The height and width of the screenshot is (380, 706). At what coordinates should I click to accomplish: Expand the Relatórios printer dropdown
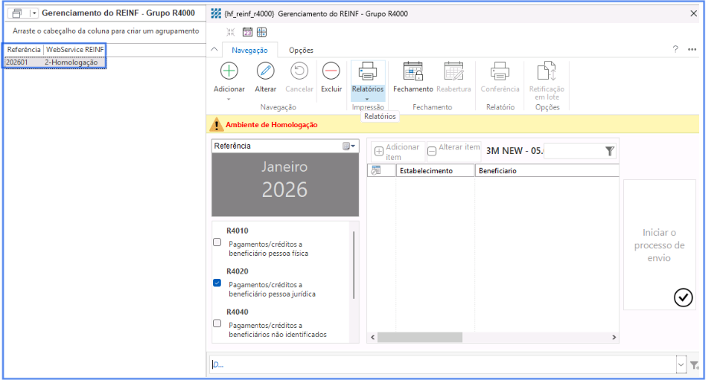pyautogui.click(x=367, y=98)
